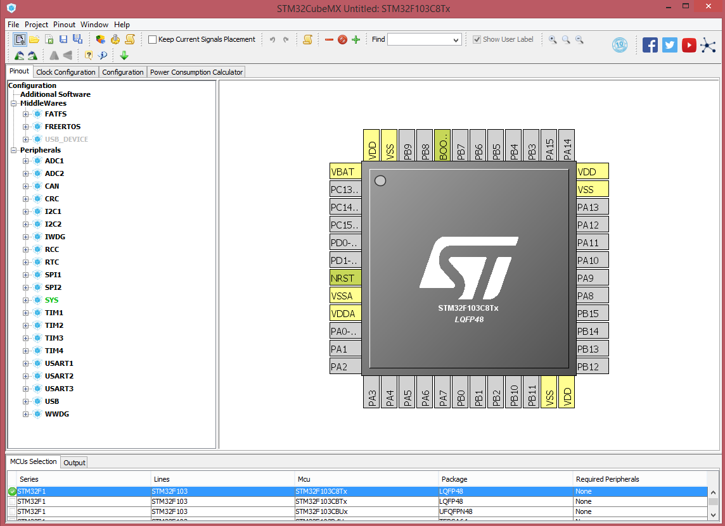Expand the USART1 peripheral node
The height and width of the screenshot is (526, 725).
click(26, 363)
